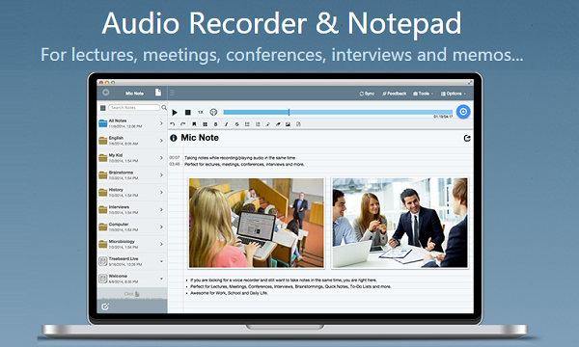Open the Brainstorms folder
Image resolution: width=579 pixels, height=347 pixels.
coord(132,175)
